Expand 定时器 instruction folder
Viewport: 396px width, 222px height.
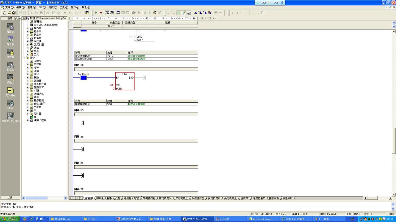28,113
